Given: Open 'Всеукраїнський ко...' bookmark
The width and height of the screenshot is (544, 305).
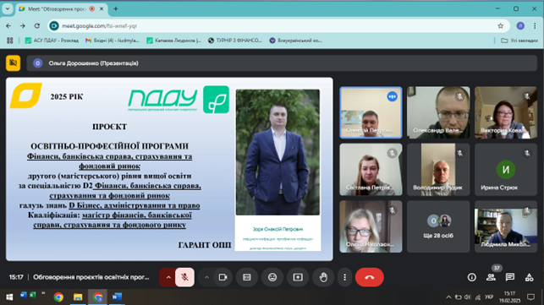Looking at the screenshot, I should 296,41.
